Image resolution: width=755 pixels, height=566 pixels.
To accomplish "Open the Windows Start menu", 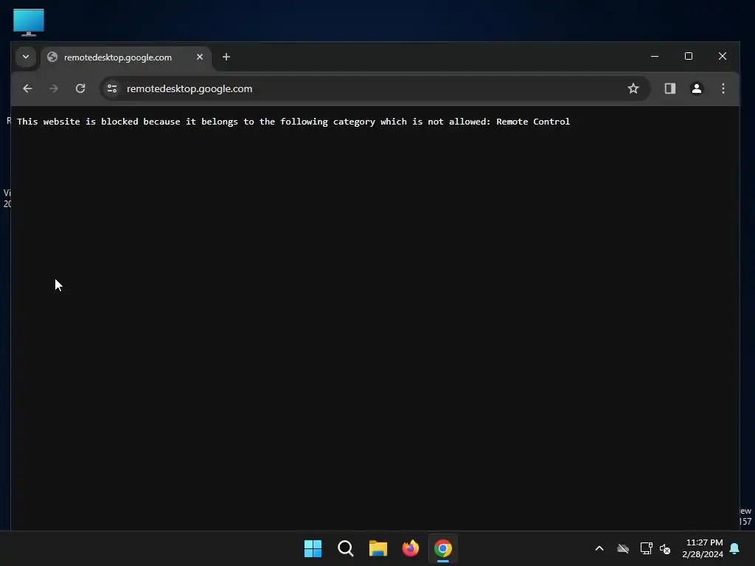I will 313,548.
